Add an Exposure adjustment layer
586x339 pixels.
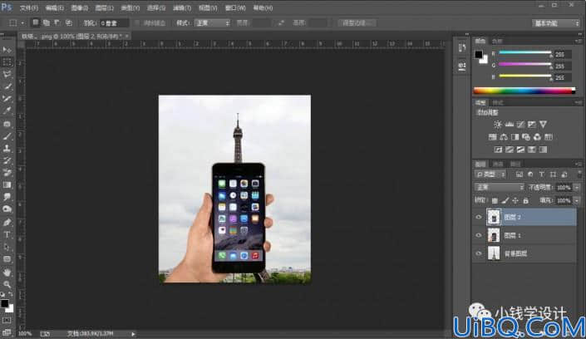point(532,125)
